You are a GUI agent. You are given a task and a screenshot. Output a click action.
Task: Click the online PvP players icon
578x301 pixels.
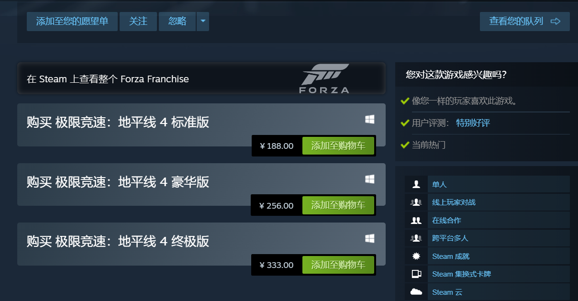point(416,202)
